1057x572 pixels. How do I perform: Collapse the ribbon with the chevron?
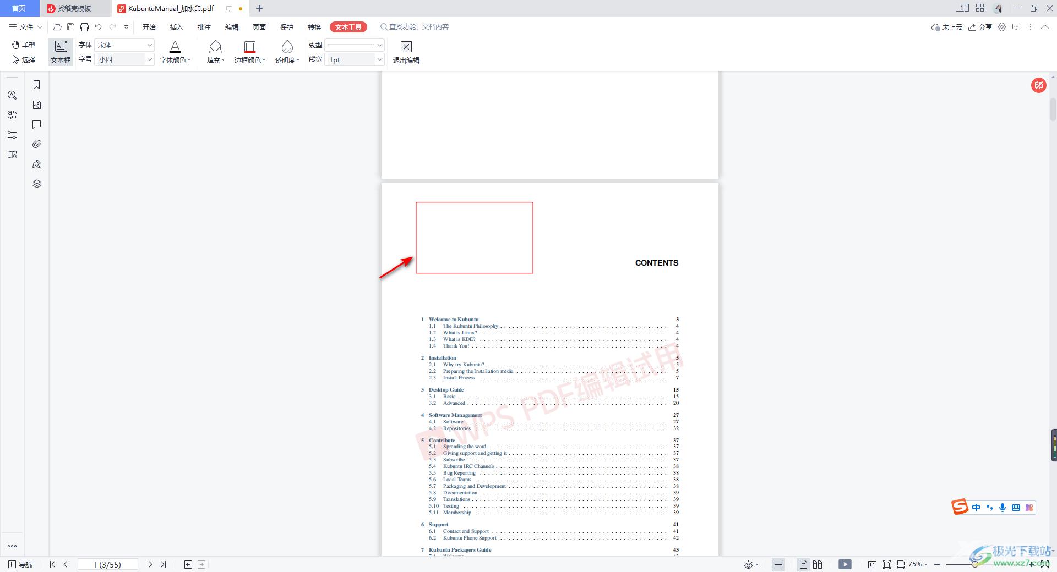point(1045,27)
